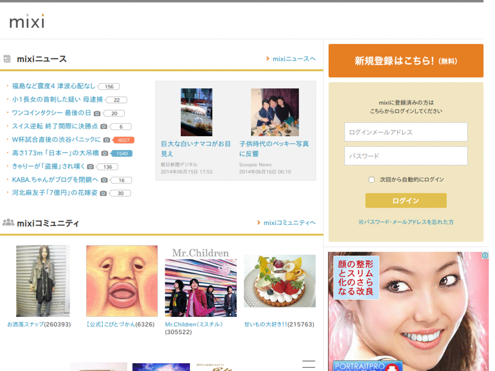The width and height of the screenshot is (495, 371).
Task: Click the orange 新規登録はこちら! signup button
Action: pyautogui.click(x=405, y=60)
